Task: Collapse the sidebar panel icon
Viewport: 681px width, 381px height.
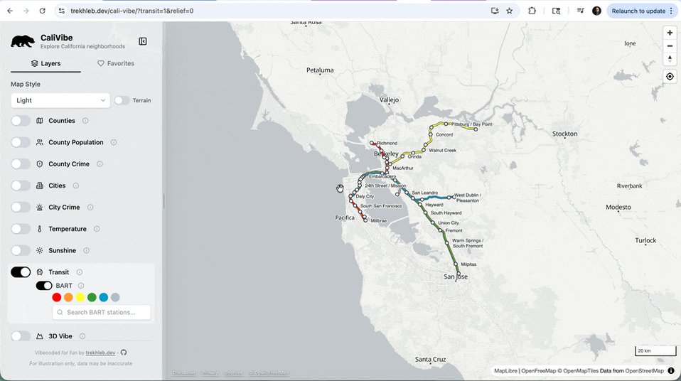Action: point(142,41)
